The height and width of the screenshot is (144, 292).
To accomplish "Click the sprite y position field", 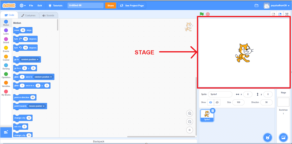I will pyautogui.click(x=268, y=94).
